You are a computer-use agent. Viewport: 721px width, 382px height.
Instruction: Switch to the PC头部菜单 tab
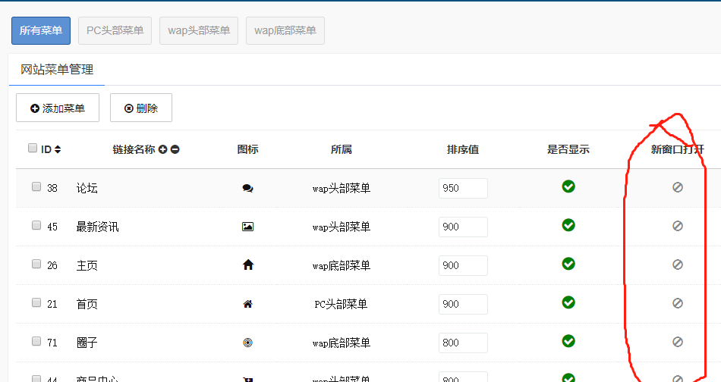(115, 31)
